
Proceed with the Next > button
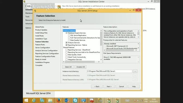click(109, 86)
